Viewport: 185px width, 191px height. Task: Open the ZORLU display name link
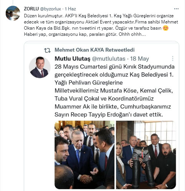[31, 9]
